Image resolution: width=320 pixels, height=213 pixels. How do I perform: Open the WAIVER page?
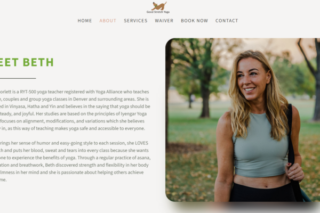tap(164, 21)
